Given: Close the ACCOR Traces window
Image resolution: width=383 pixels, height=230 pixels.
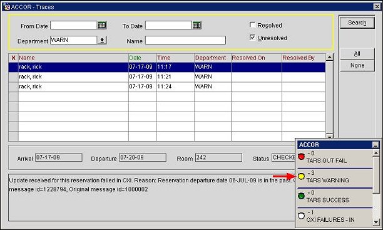Looking at the screenshot, I should [x=377, y=7].
